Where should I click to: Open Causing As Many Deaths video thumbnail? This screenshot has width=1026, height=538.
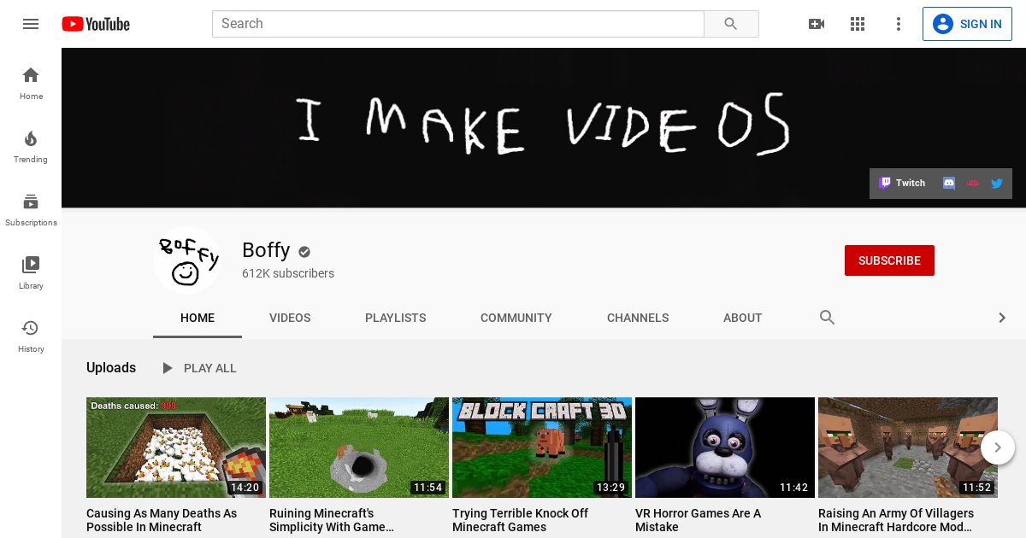point(176,447)
